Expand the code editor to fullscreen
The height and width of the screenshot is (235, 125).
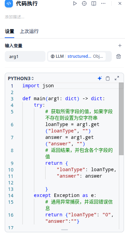(x=117, y=78)
